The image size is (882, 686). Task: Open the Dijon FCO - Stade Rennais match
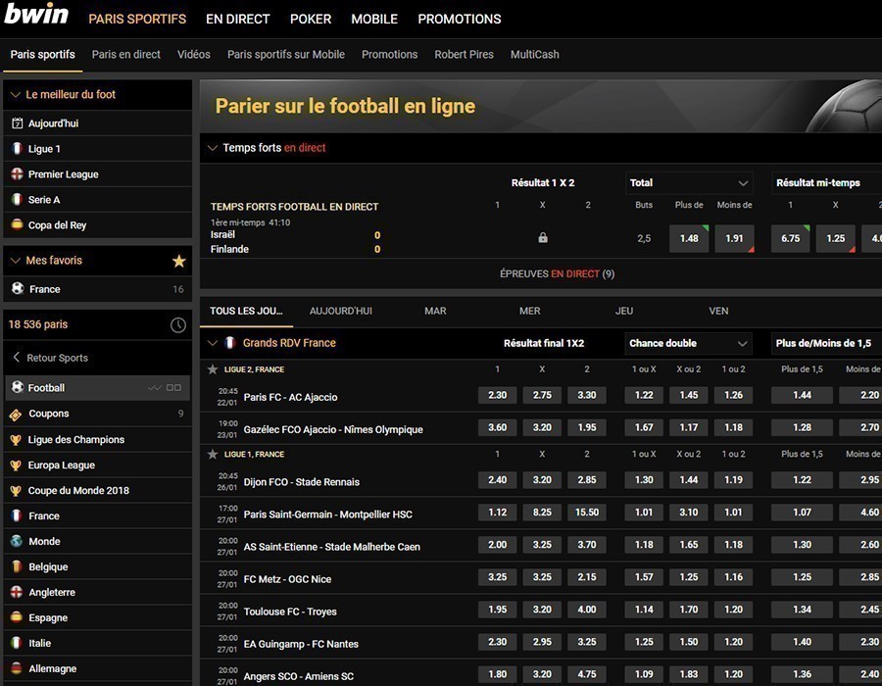(x=302, y=482)
